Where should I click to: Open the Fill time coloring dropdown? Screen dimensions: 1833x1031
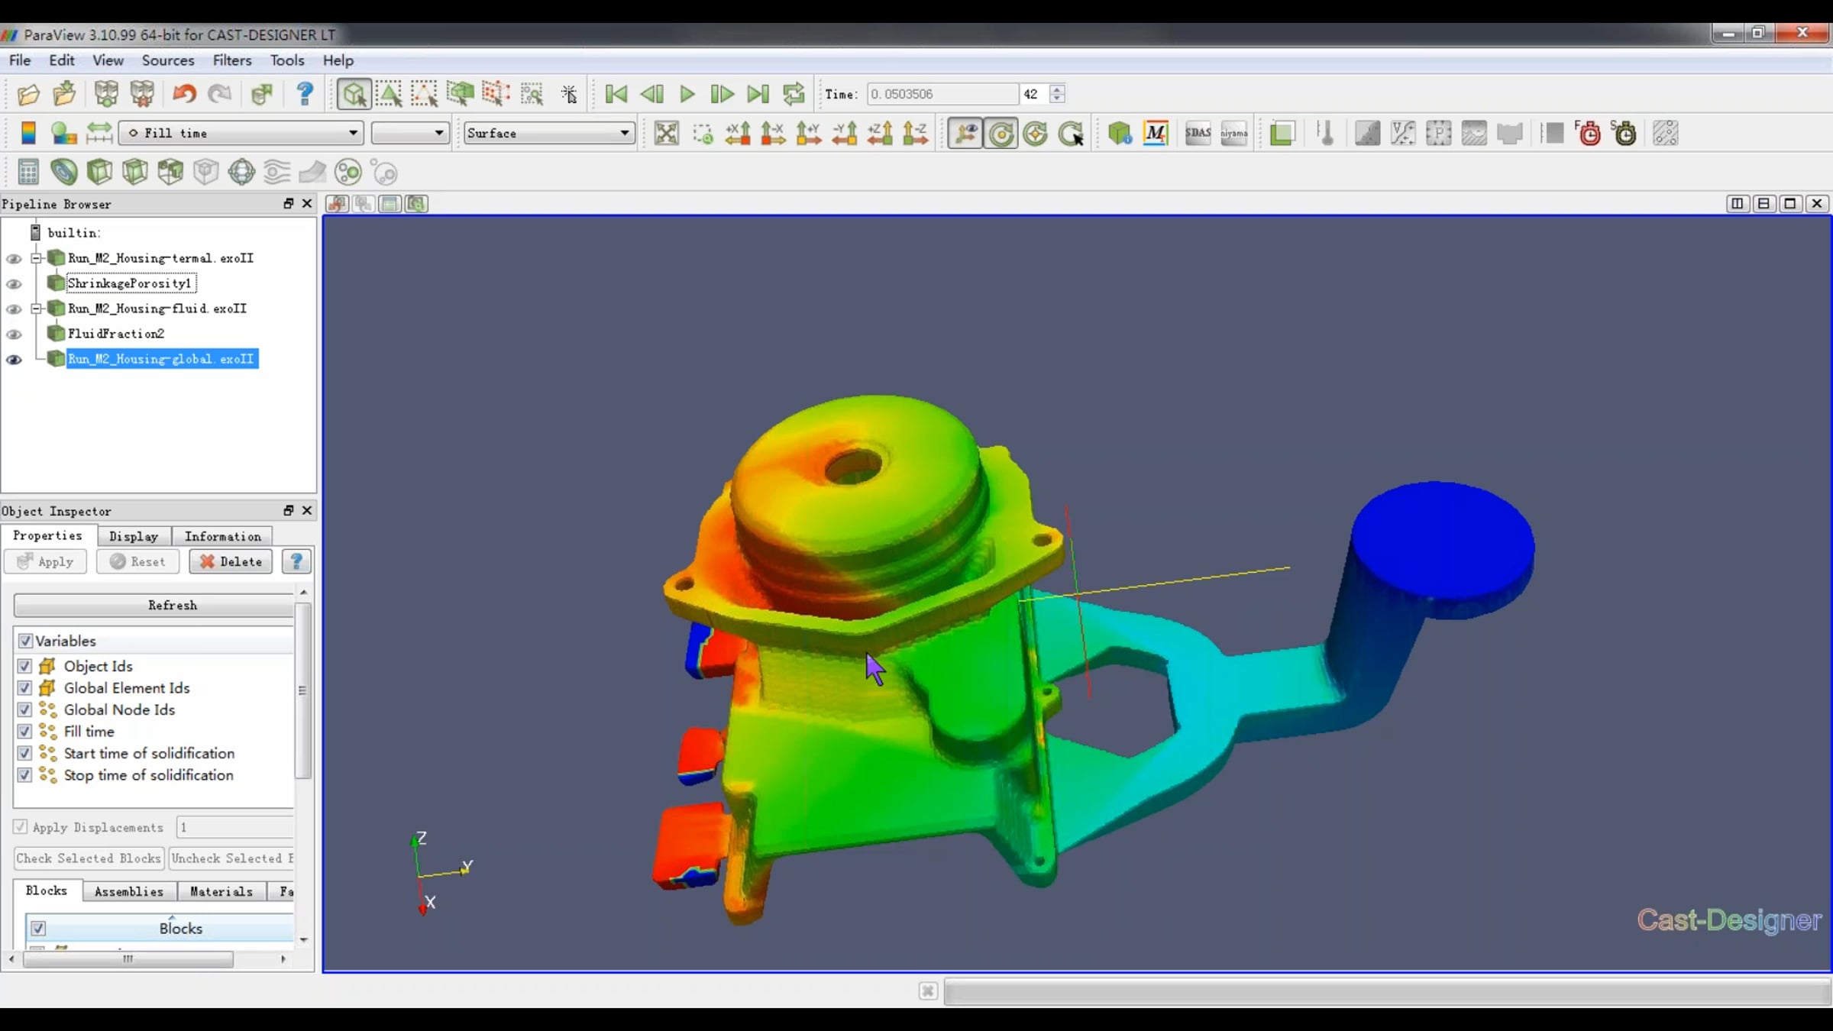(241, 133)
